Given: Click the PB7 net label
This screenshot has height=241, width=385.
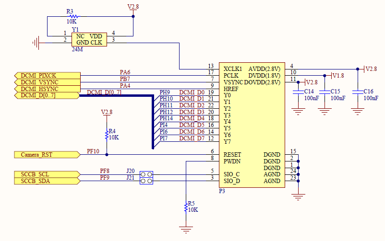Looking at the screenshot, I should (x=125, y=79).
